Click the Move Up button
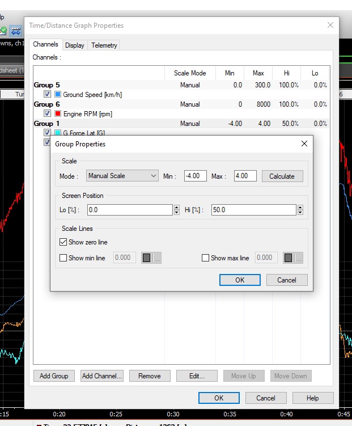352x426 pixels. 244,376
